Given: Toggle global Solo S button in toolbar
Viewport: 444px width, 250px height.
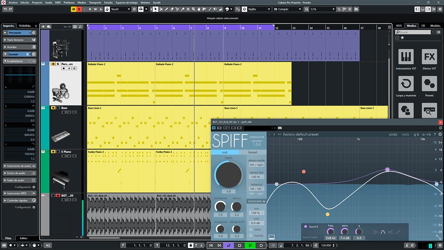Looking at the screenshot, I should pos(79,9).
